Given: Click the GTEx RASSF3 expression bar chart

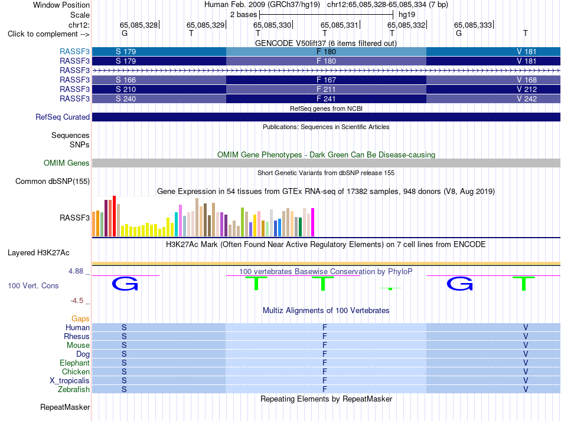Looking at the screenshot, I should tap(203, 216).
